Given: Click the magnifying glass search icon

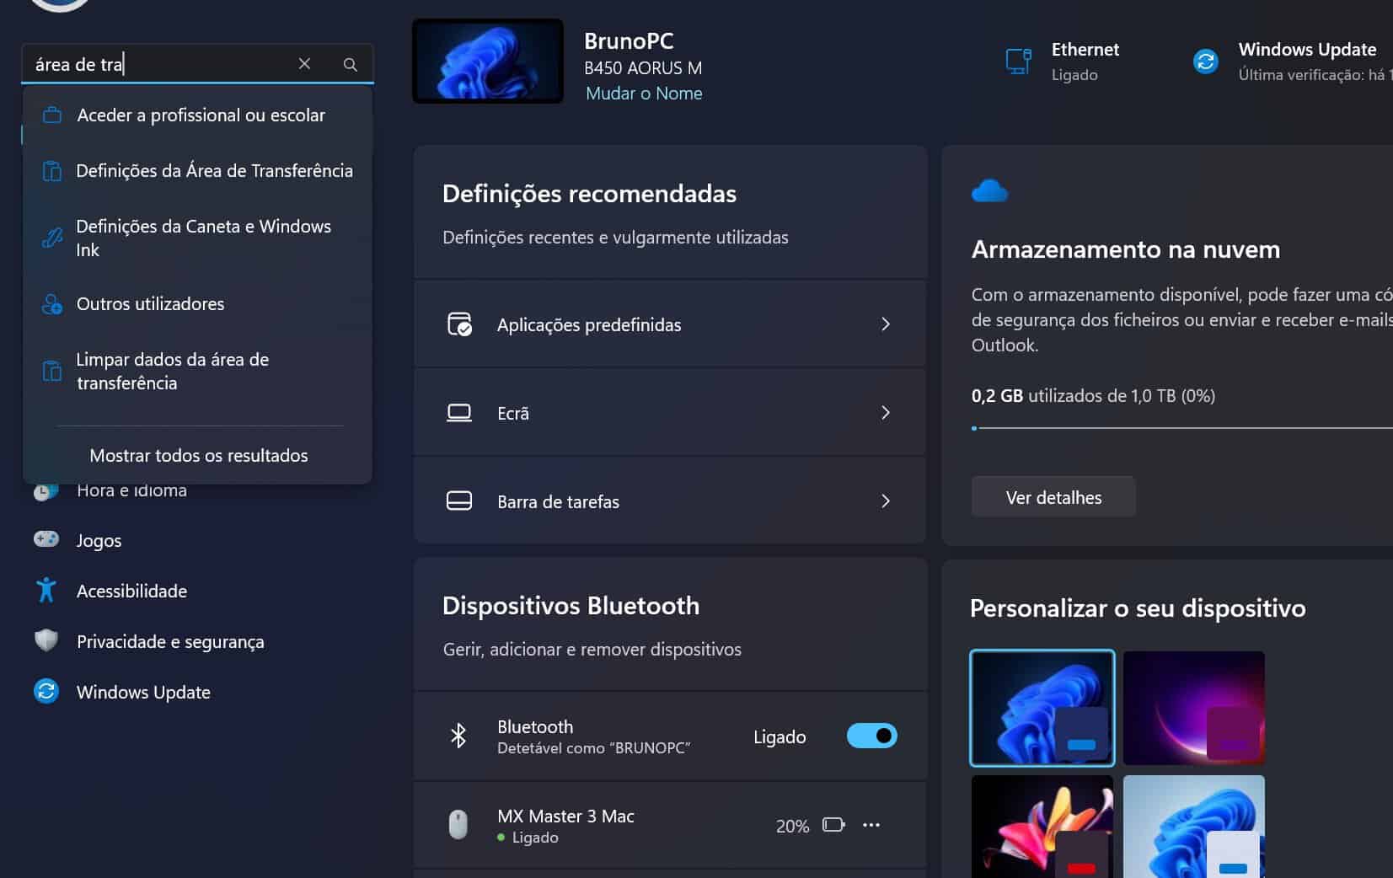Looking at the screenshot, I should (351, 64).
